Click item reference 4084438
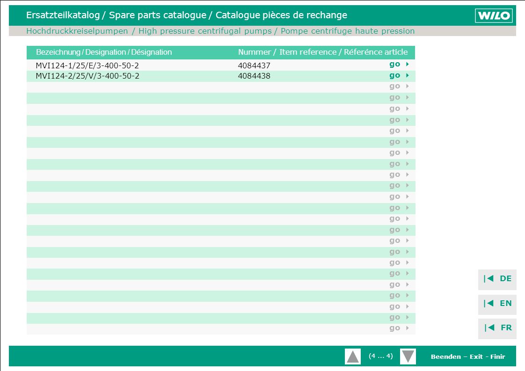Image resolution: width=525 pixels, height=371 pixels. coord(254,76)
